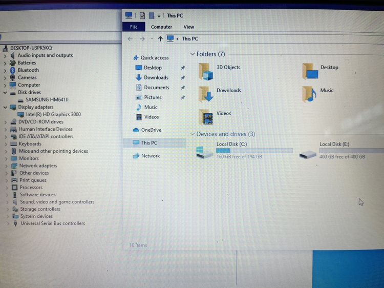
Task: Open the Desktop folder icon under Folders
Action: pos(310,71)
